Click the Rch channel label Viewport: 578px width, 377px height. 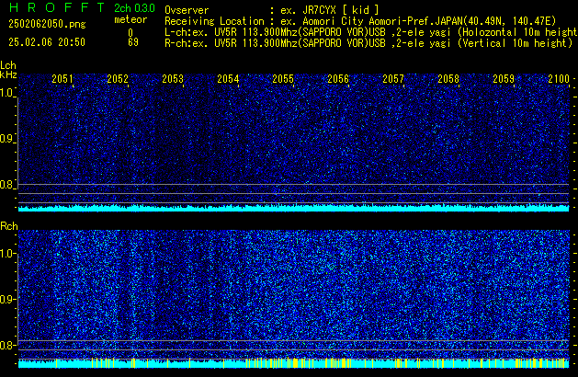(9, 226)
